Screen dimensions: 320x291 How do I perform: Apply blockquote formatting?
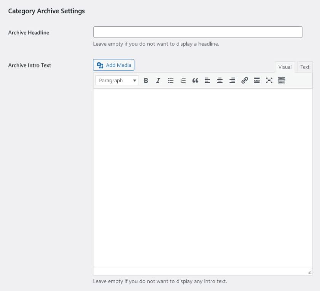(195, 80)
